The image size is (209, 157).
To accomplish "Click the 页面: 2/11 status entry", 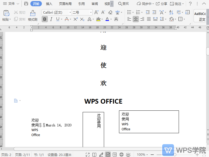I will pos(22,155).
